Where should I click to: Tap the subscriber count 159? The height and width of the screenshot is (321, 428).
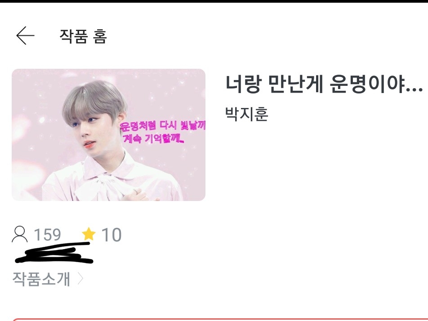(x=47, y=235)
